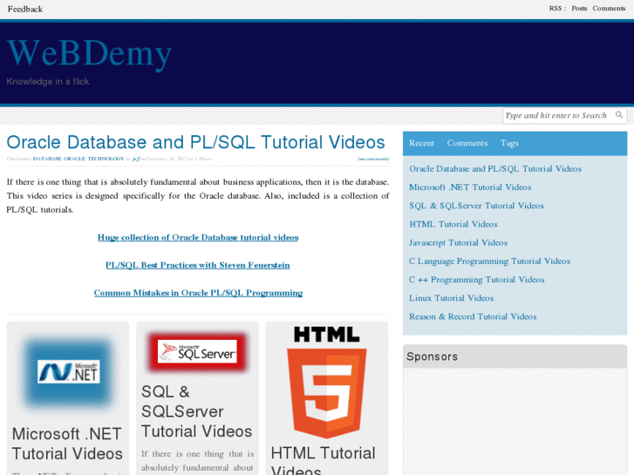The width and height of the screenshot is (634, 475).
Task: Open sidebar 'Microsoft .NET Tutorial Videos'
Action: pyautogui.click(x=470, y=187)
